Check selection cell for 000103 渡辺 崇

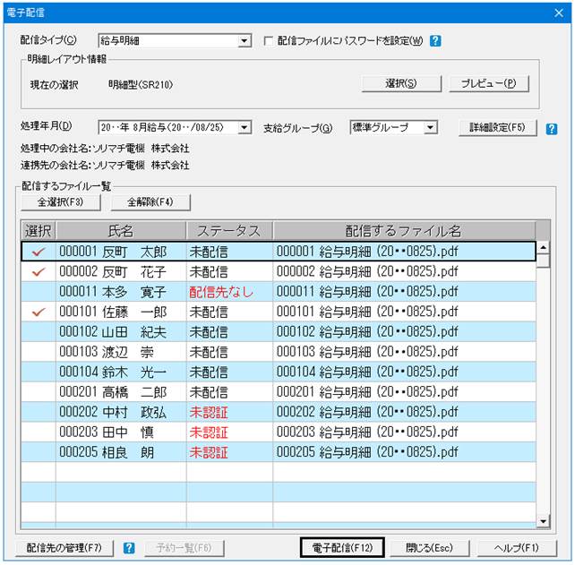[x=39, y=352]
